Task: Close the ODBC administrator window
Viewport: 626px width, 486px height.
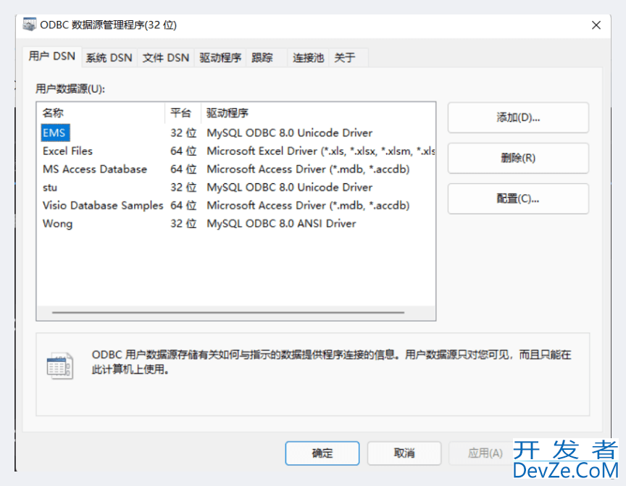Action: point(596,25)
